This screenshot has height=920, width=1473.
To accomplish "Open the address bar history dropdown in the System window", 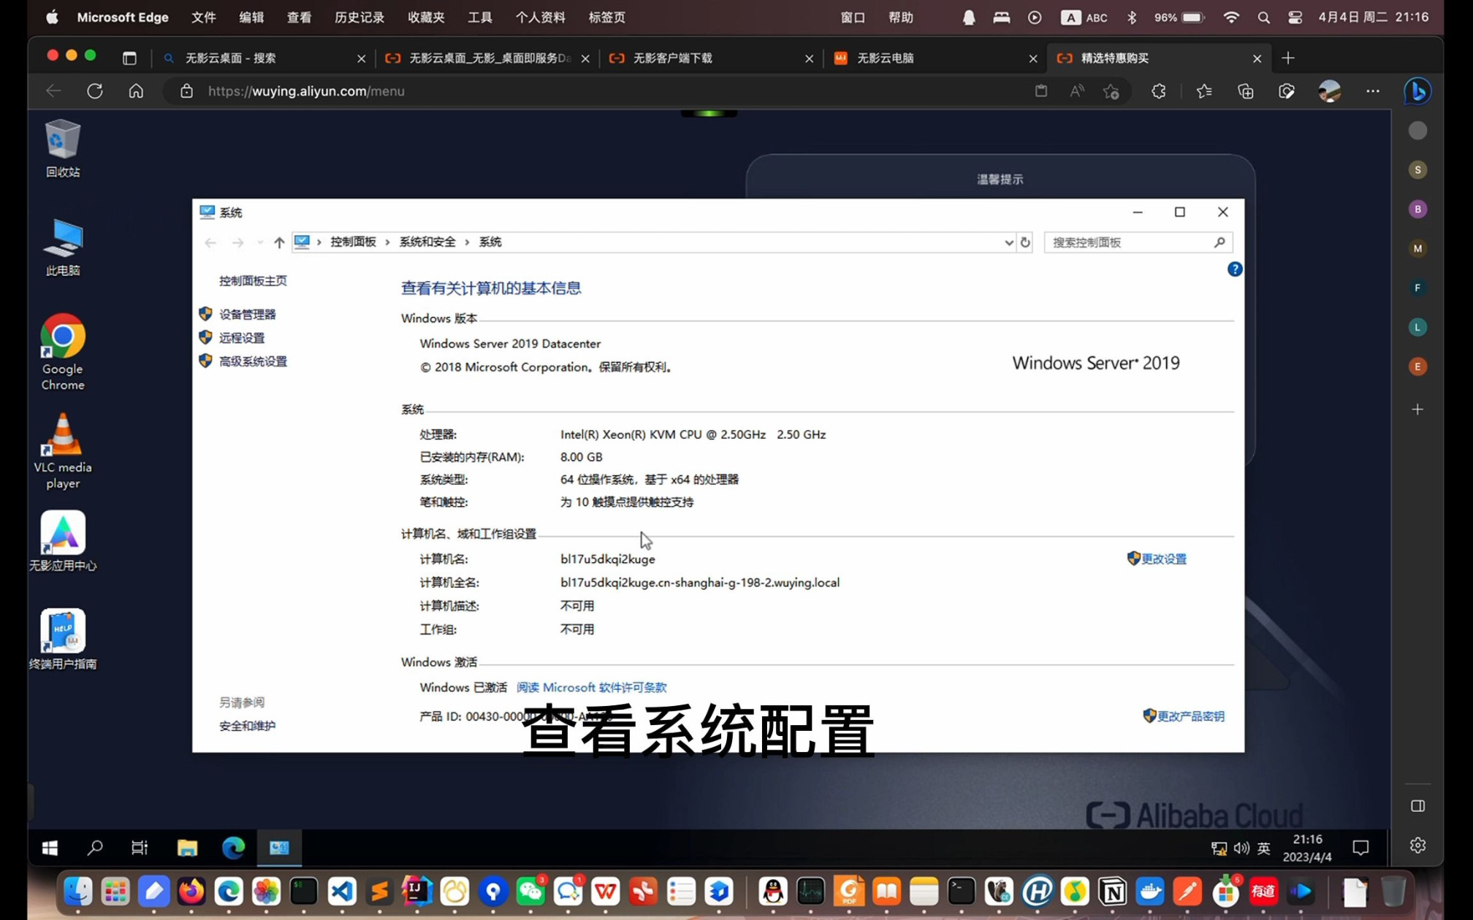I will coord(1008,242).
